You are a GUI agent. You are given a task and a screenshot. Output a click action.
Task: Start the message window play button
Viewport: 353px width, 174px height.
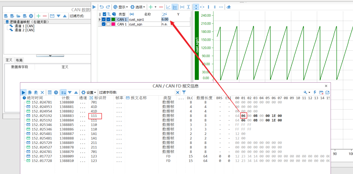(23, 92)
